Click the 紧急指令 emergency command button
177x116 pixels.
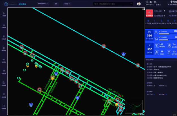coord(173,16)
